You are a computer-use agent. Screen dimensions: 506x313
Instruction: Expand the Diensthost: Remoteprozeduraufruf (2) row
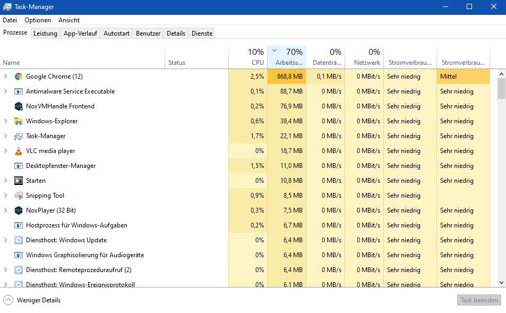coord(5,269)
